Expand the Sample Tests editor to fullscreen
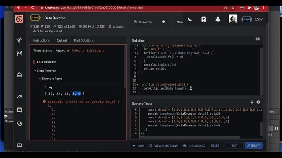The image size is (282, 158). coord(252,102)
